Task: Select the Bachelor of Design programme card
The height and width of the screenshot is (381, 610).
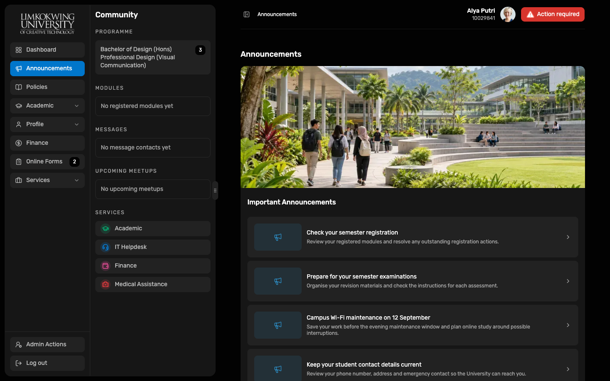Action: (x=153, y=58)
